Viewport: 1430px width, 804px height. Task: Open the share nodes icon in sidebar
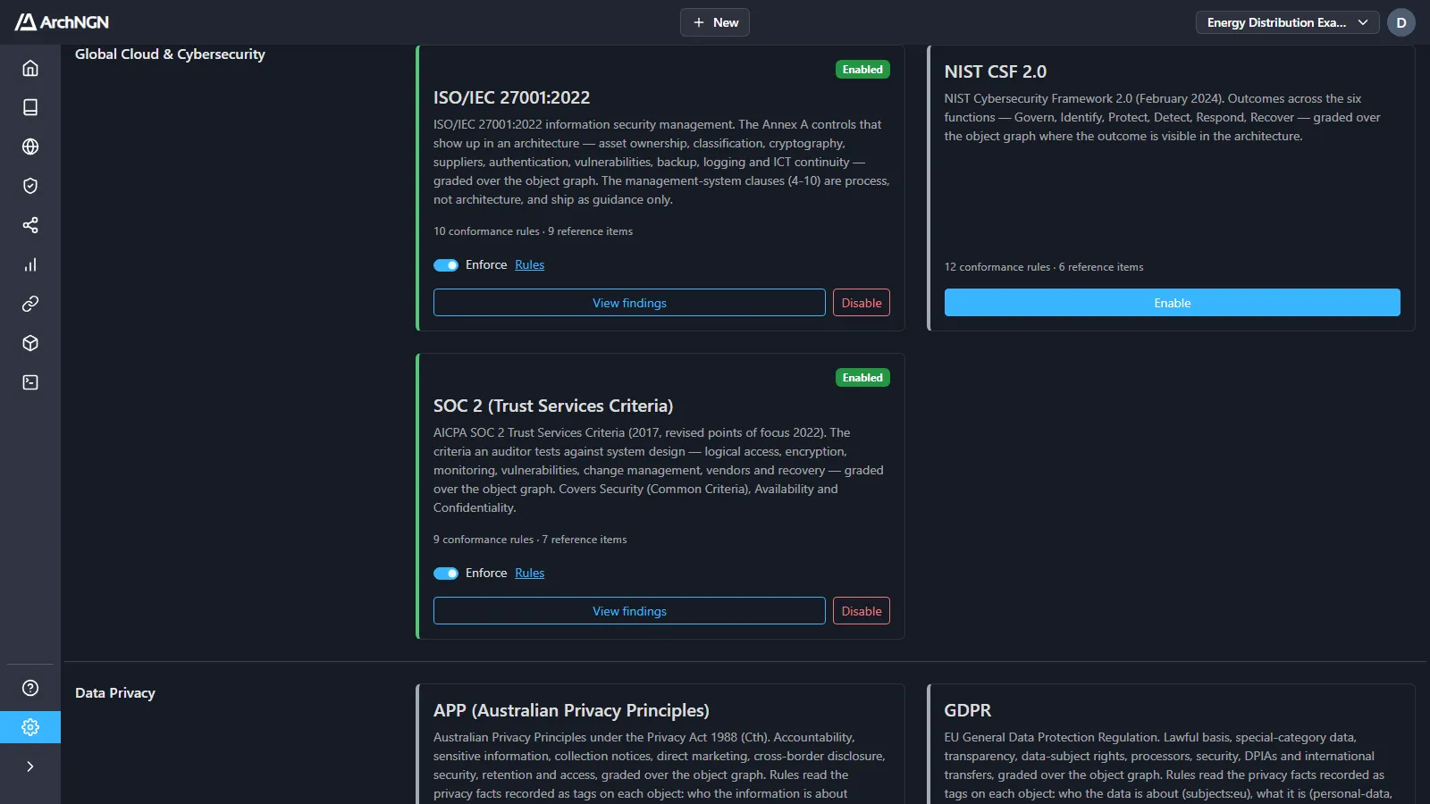point(30,225)
